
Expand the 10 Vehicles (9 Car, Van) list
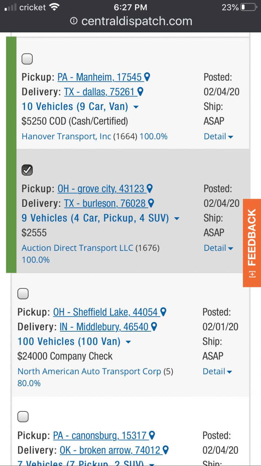click(x=136, y=107)
